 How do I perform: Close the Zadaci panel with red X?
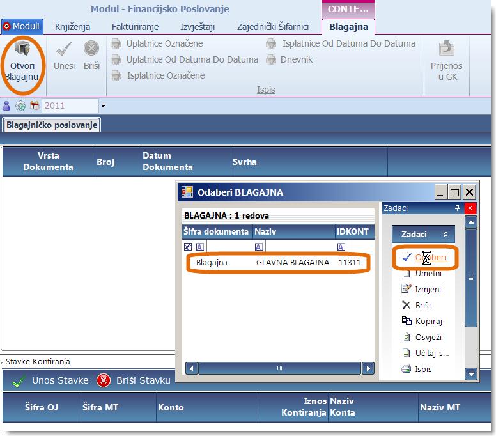coord(470,208)
